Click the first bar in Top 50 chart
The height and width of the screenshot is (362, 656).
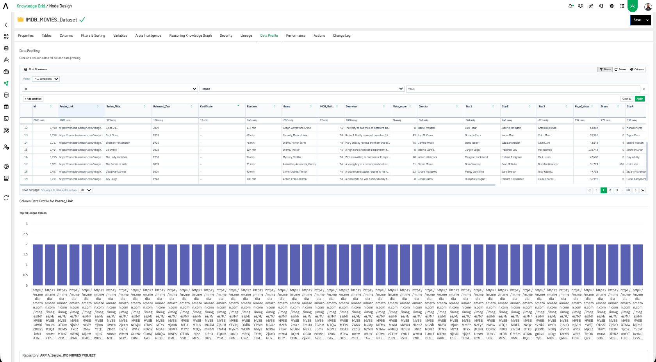pos(37,265)
